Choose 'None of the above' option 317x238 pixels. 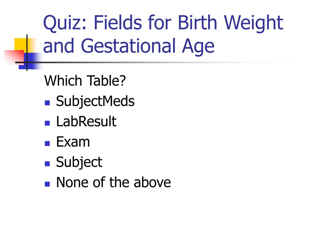(x=113, y=182)
